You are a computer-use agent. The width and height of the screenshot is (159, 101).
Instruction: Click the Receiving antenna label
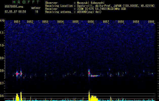[58, 12]
